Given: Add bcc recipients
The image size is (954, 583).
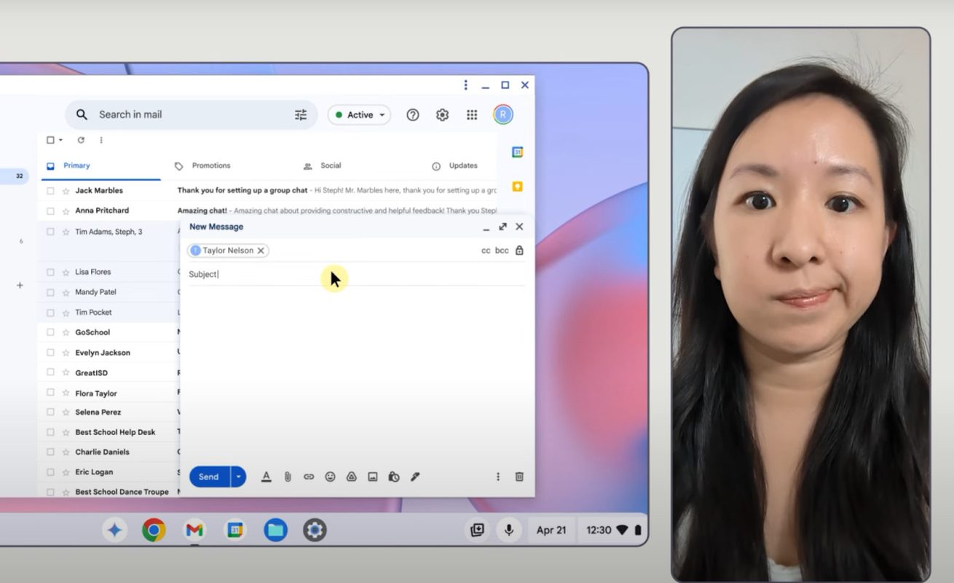Looking at the screenshot, I should (x=502, y=251).
